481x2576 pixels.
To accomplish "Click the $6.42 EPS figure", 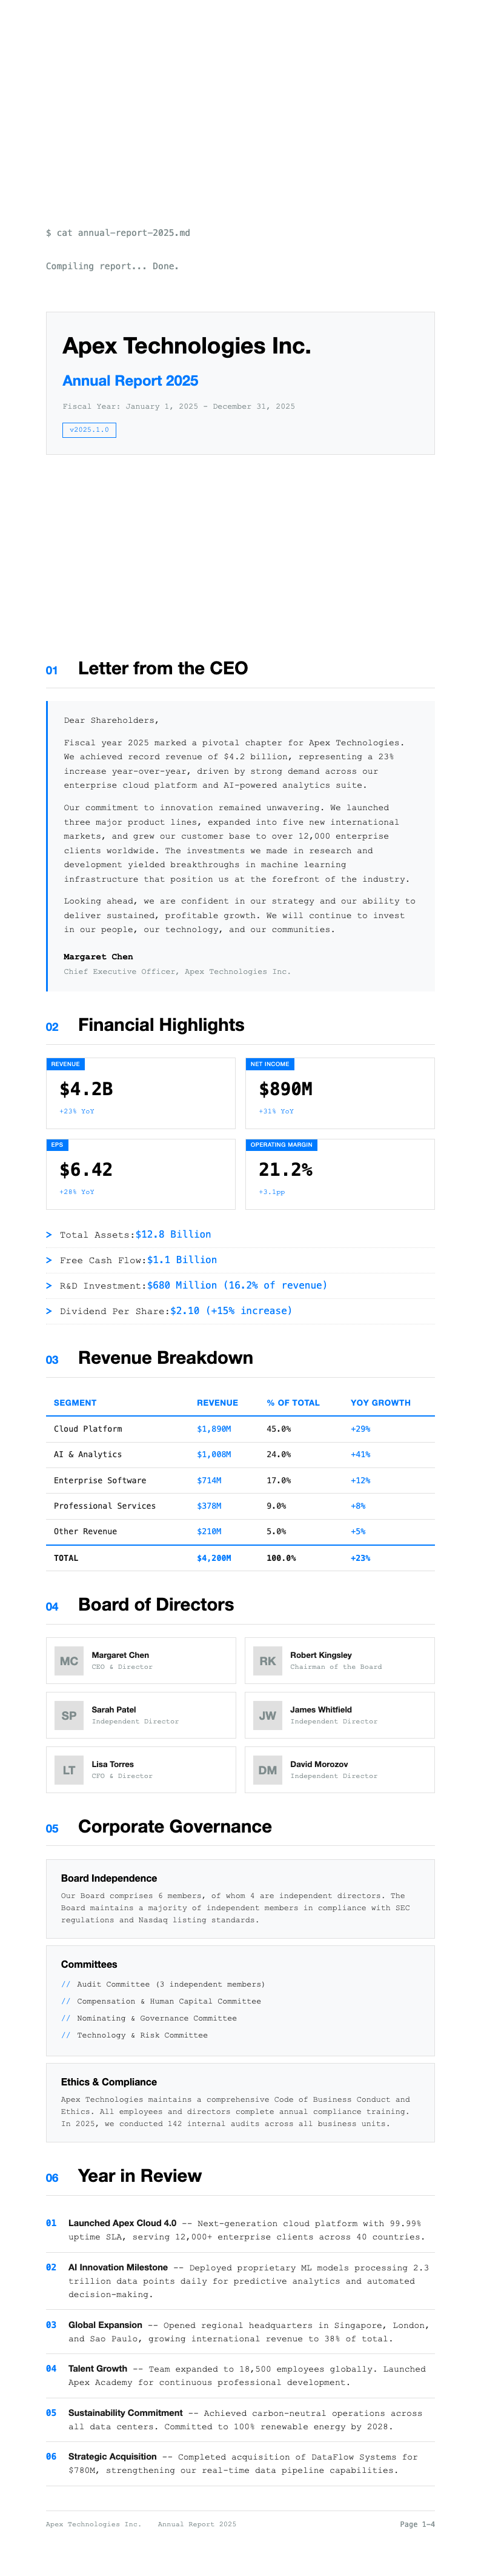I will tap(86, 1169).
